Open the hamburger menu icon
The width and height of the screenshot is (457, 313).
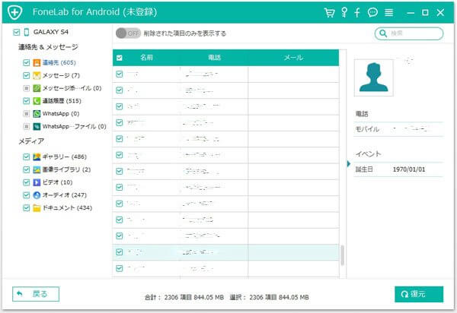388,12
